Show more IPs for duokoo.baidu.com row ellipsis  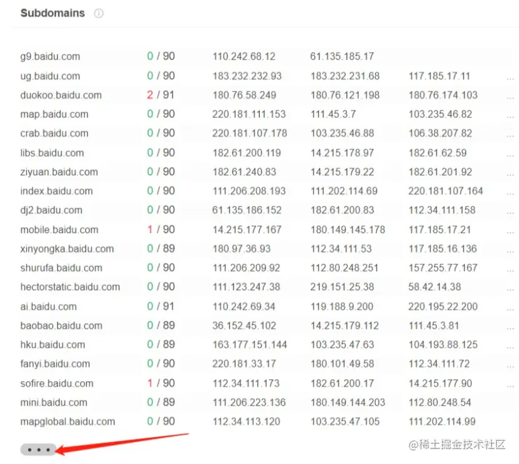510,98
